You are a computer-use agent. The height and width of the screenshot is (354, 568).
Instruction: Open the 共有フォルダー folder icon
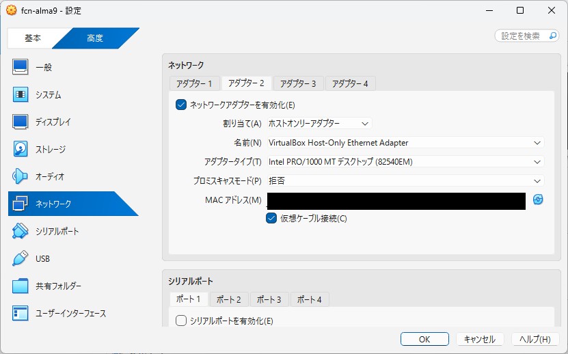coord(20,286)
